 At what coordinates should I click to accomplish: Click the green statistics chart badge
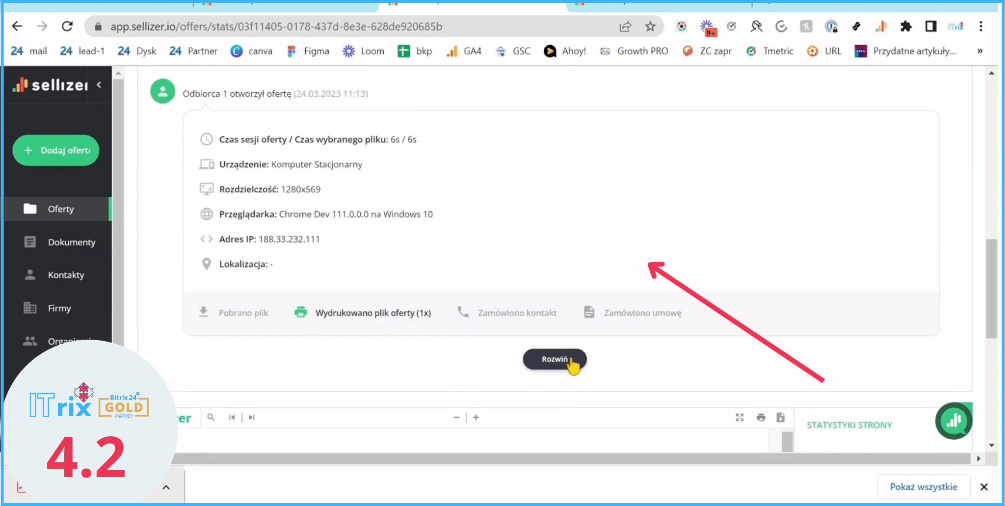tap(953, 421)
